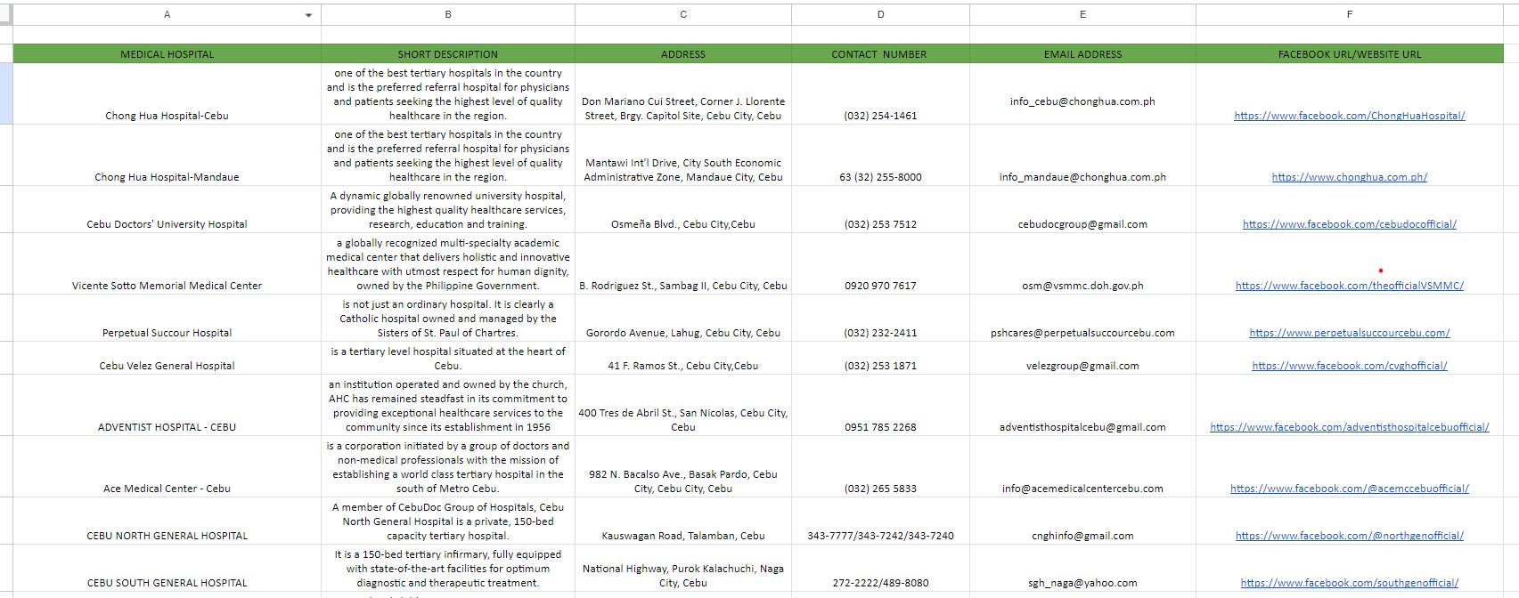Select the (032) 265 5833 contact cell
The width and height of the screenshot is (1519, 598).
pyautogui.click(x=880, y=467)
